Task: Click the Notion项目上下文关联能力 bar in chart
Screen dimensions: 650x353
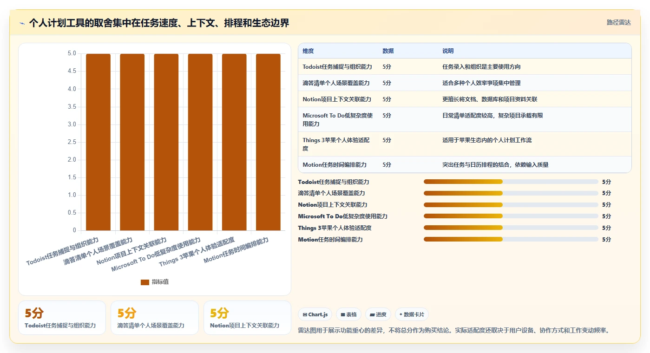Action: pos(166,142)
